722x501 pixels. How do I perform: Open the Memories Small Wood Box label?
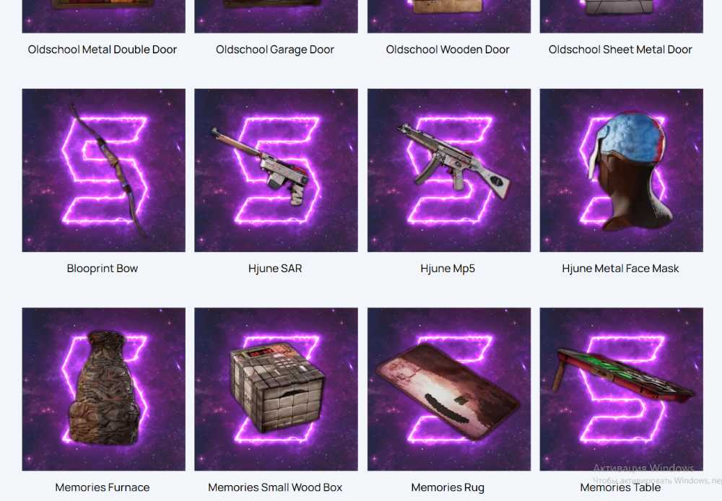tap(275, 487)
